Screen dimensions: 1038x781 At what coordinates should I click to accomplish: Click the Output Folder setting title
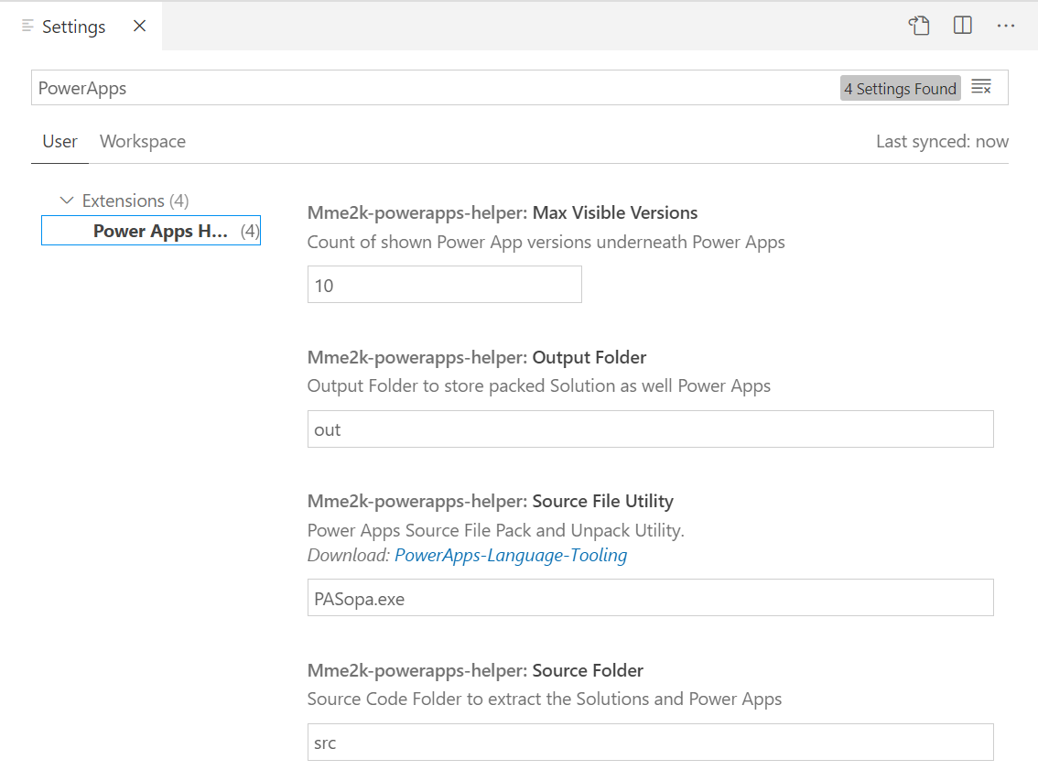[x=477, y=357]
